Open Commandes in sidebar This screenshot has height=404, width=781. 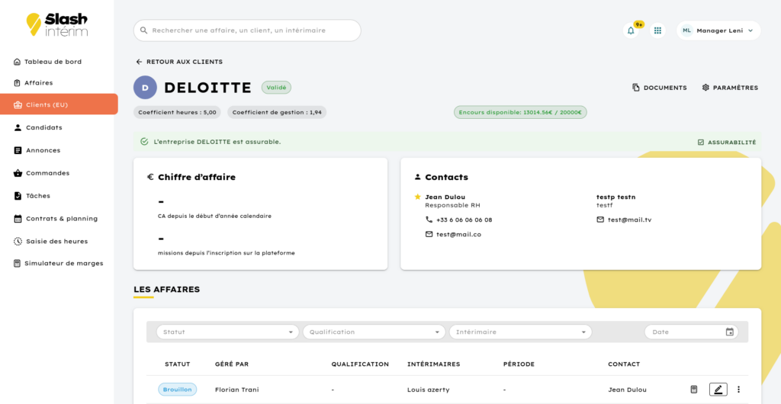(48, 173)
